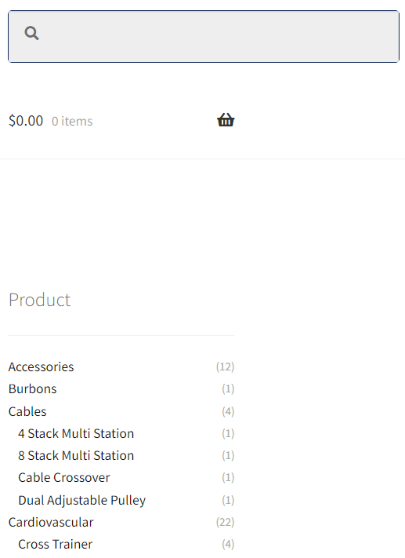Click the (4) count beside Cables
Viewport: 405px width, 558px height.
[228, 412]
